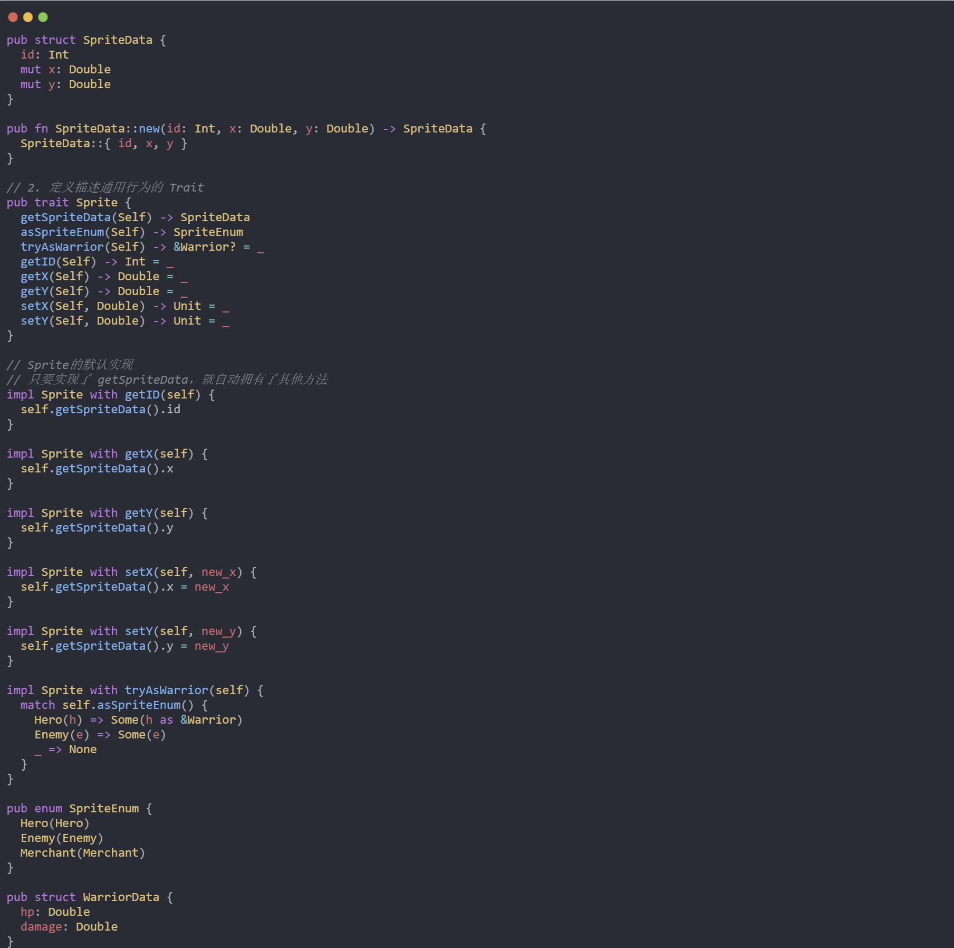954x948 pixels.
Task: Click 'pub trait Sprite {' line
Action: 69,203
